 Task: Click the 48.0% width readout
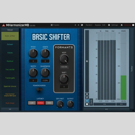123,101
